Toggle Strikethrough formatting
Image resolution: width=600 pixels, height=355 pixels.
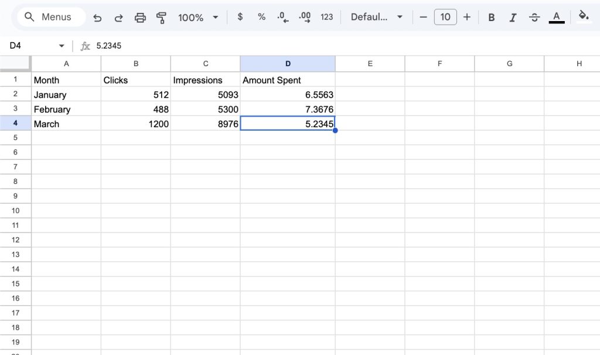click(x=534, y=17)
